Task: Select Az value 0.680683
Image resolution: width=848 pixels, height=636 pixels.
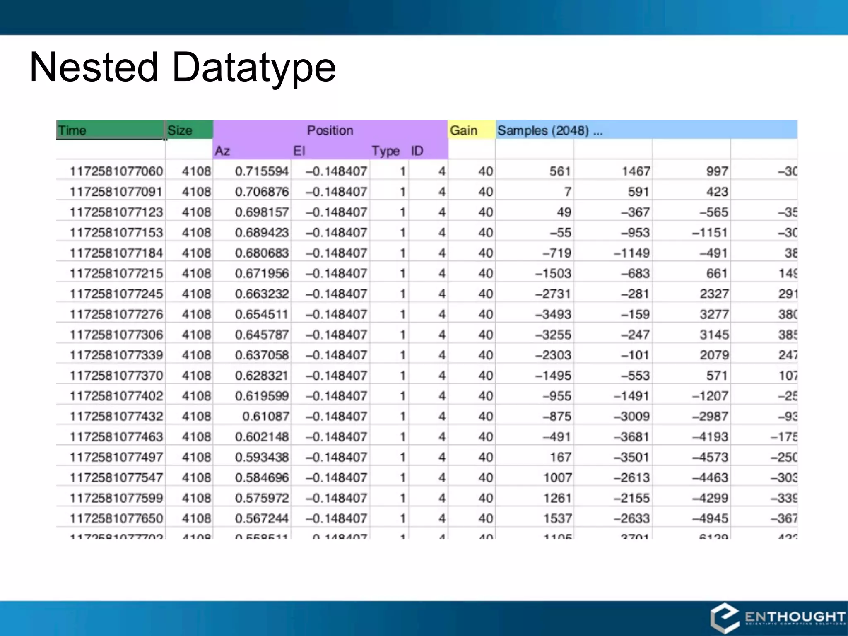Action: [x=262, y=253]
